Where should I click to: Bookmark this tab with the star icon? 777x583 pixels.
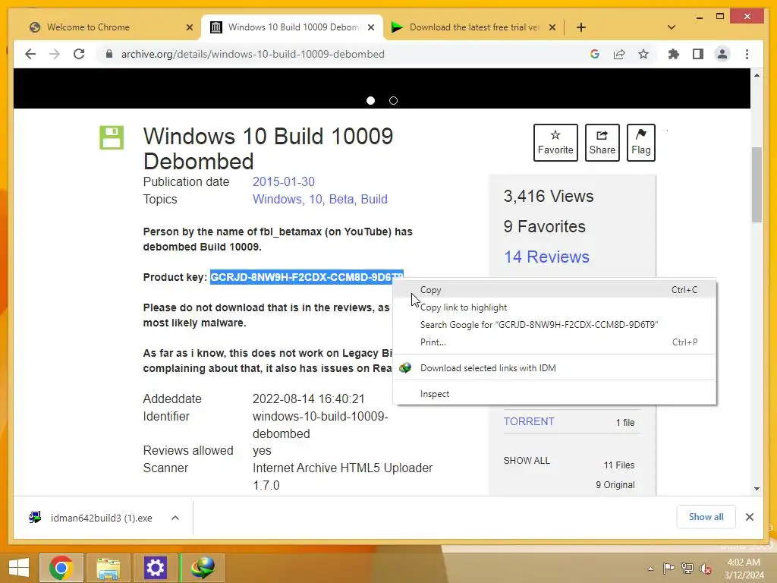click(x=643, y=54)
